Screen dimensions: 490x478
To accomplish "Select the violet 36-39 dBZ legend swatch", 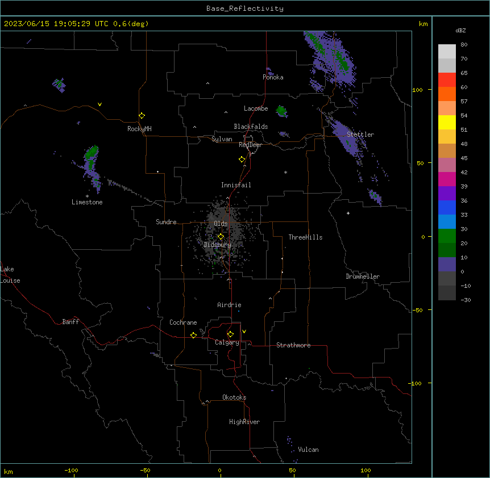I will (x=447, y=194).
